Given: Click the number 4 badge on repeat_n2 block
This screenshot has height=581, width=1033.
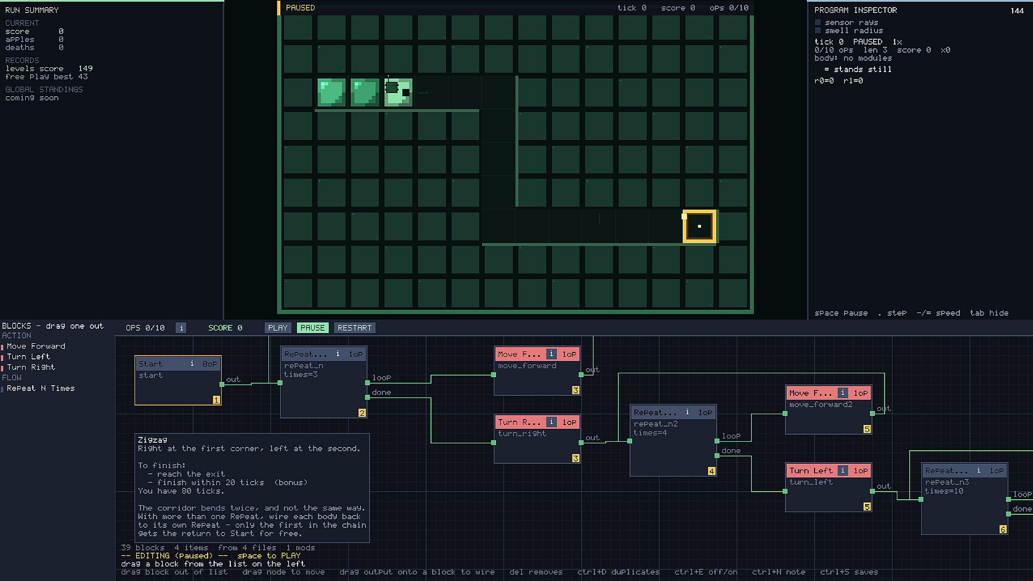Looking at the screenshot, I should (x=711, y=471).
